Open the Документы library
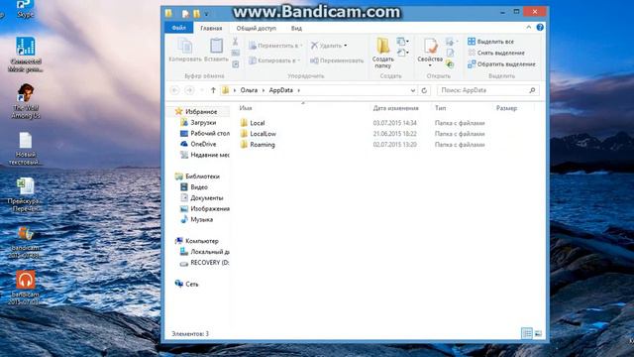Viewport: 634px width, 357px height. click(207, 198)
